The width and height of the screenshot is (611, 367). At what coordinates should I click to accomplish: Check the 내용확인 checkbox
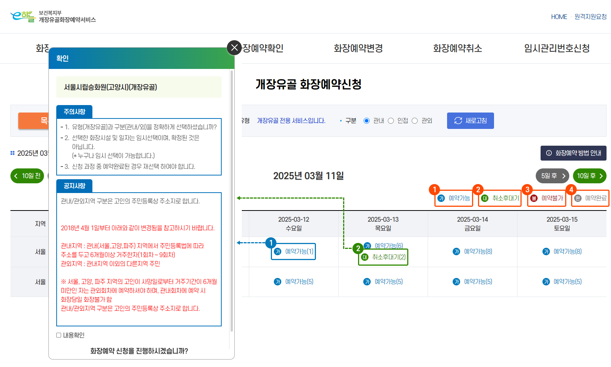coord(58,335)
